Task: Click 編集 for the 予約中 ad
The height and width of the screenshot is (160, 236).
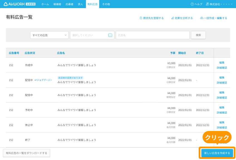Action: 222,107
